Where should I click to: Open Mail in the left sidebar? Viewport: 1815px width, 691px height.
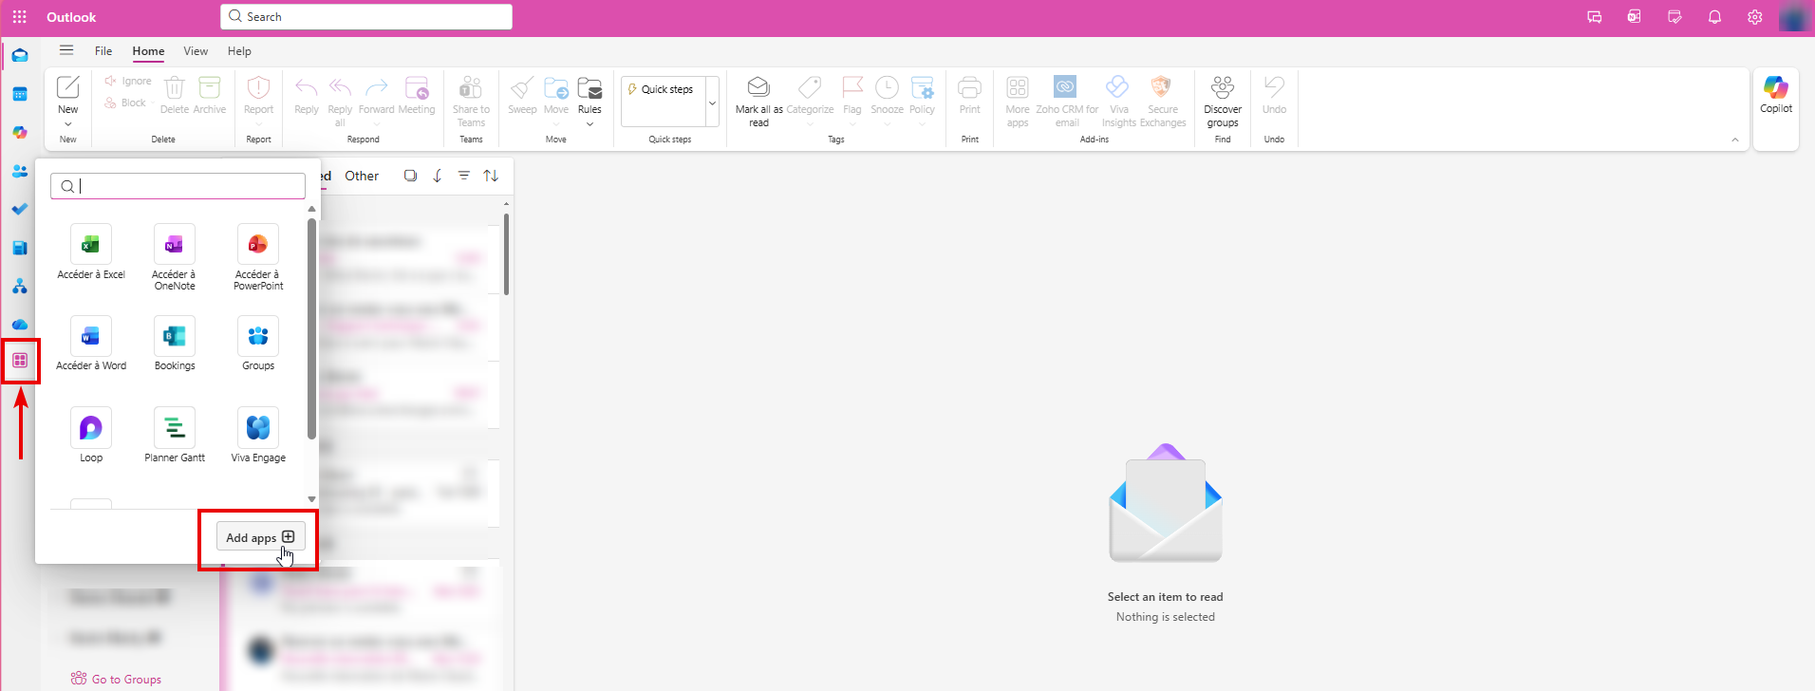20,55
